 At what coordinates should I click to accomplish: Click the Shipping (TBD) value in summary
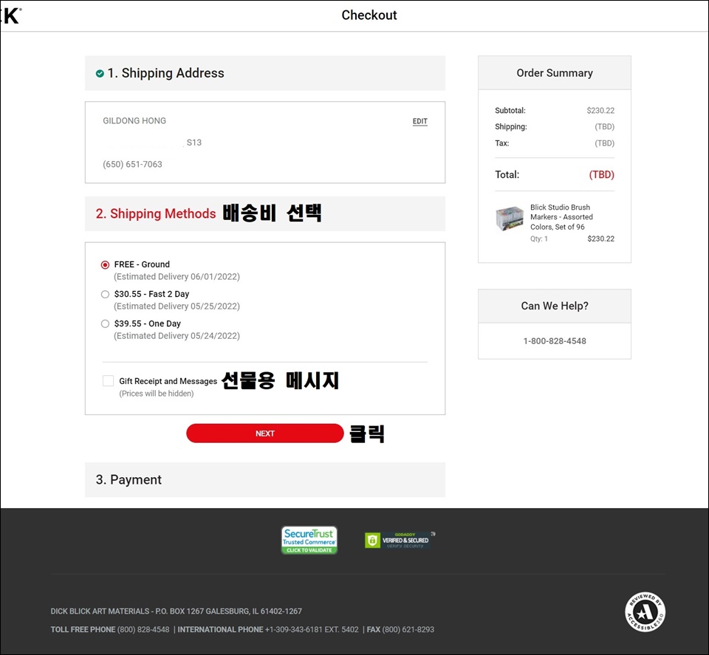[x=605, y=126]
